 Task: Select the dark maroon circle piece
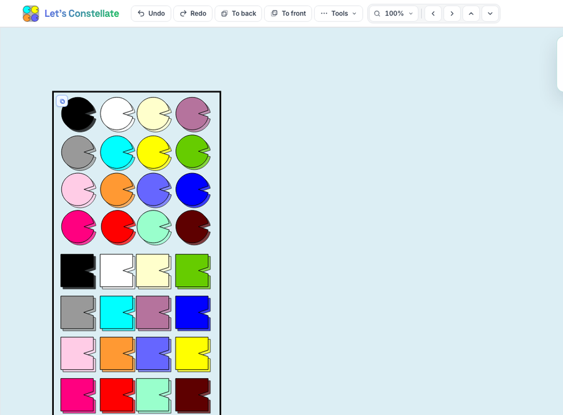click(193, 227)
